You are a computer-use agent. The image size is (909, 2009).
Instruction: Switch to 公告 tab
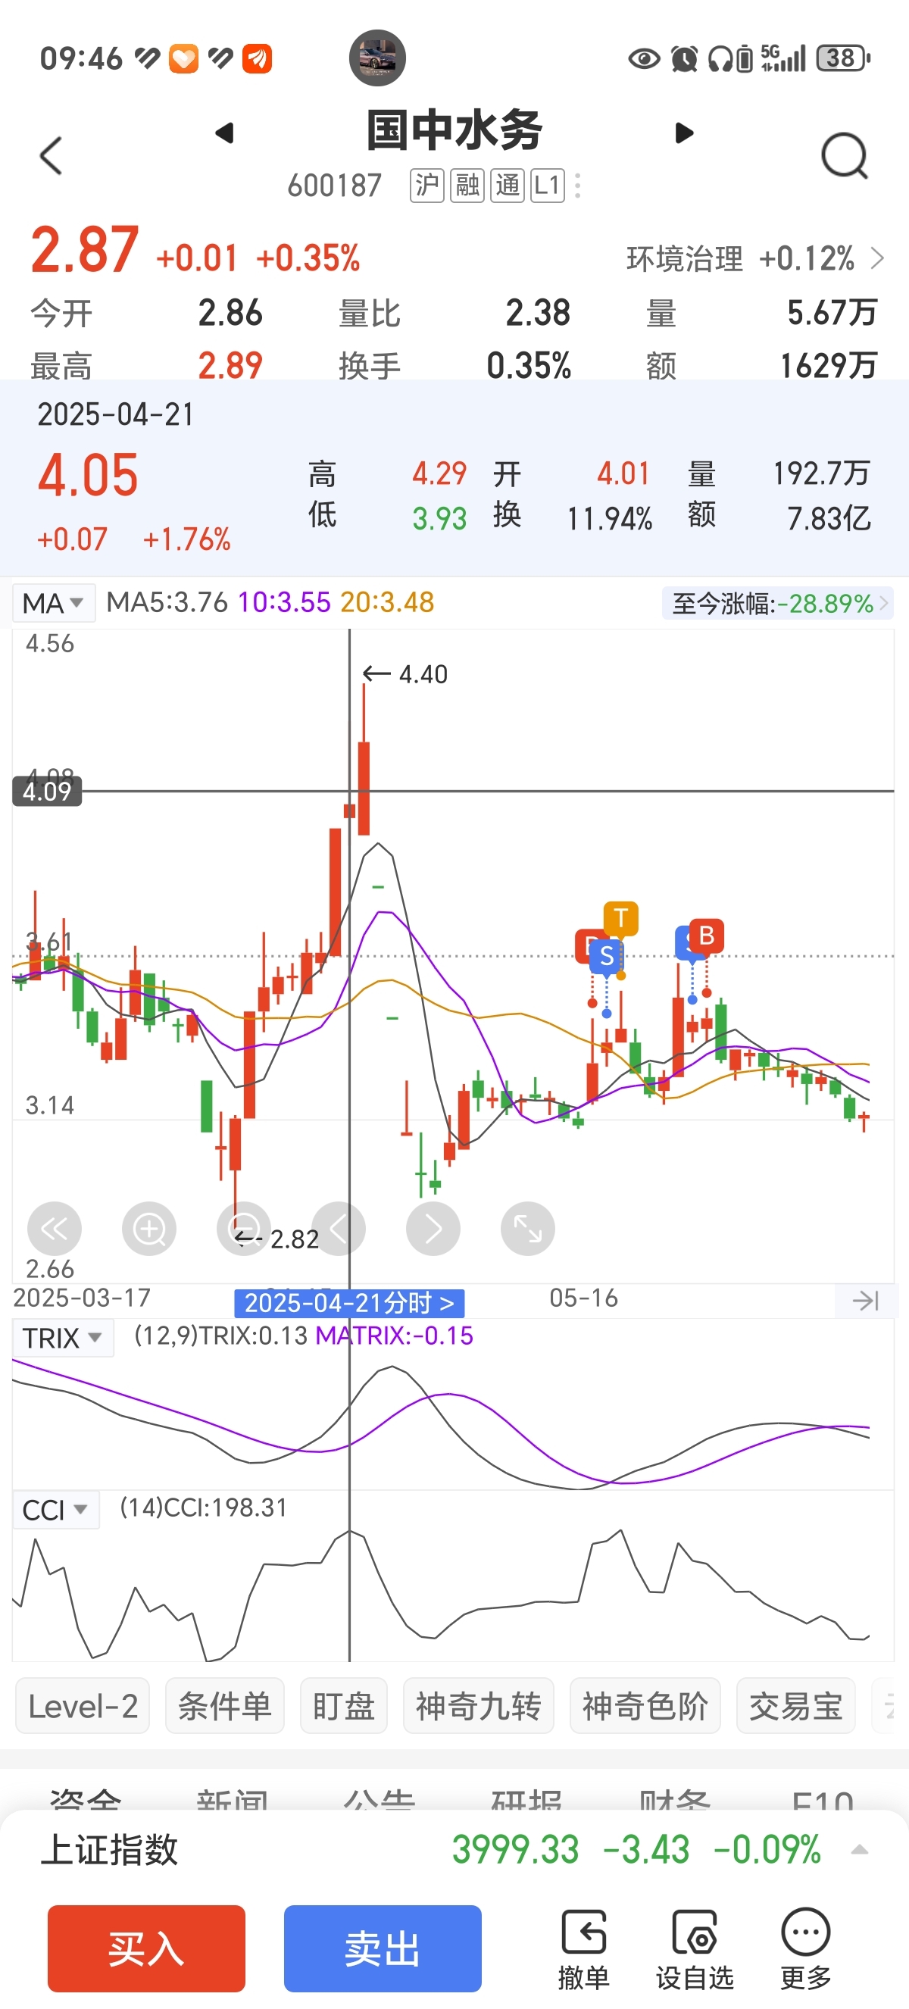pos(379,1799)
